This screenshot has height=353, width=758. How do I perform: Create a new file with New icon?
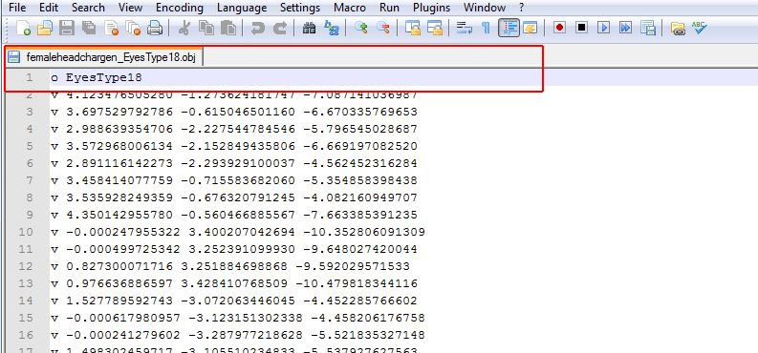[23, 28]
